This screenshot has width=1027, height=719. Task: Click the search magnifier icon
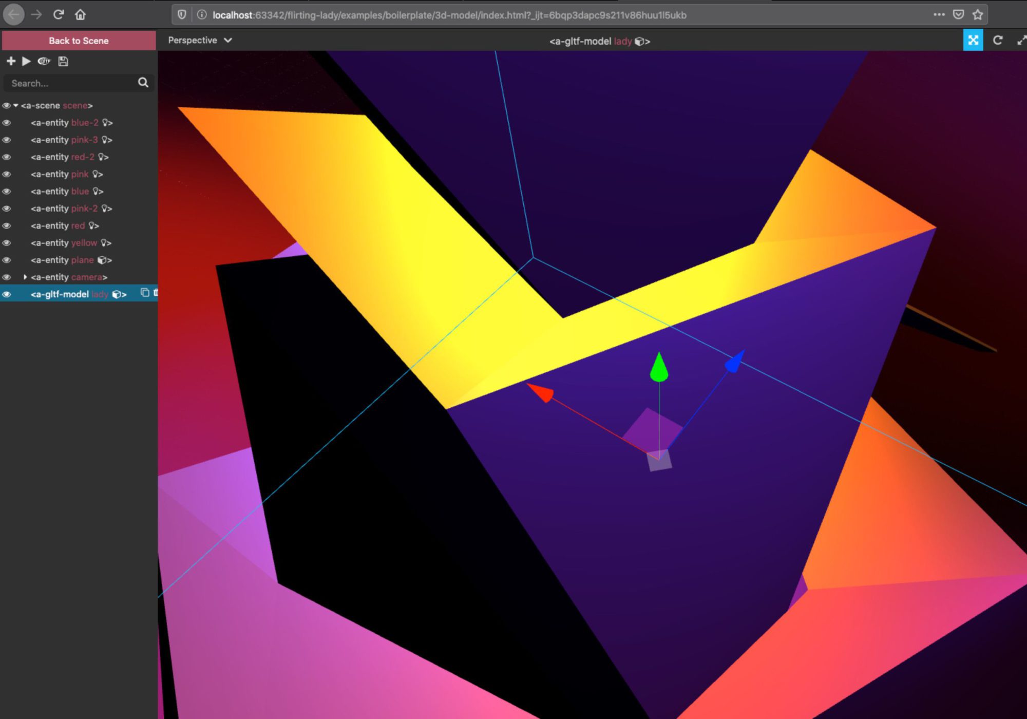[143, 82]
